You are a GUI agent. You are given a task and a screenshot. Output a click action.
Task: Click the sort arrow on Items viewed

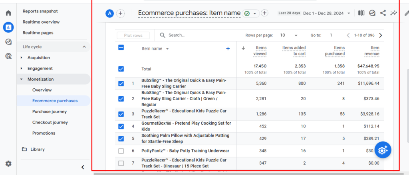click(243, 48)
